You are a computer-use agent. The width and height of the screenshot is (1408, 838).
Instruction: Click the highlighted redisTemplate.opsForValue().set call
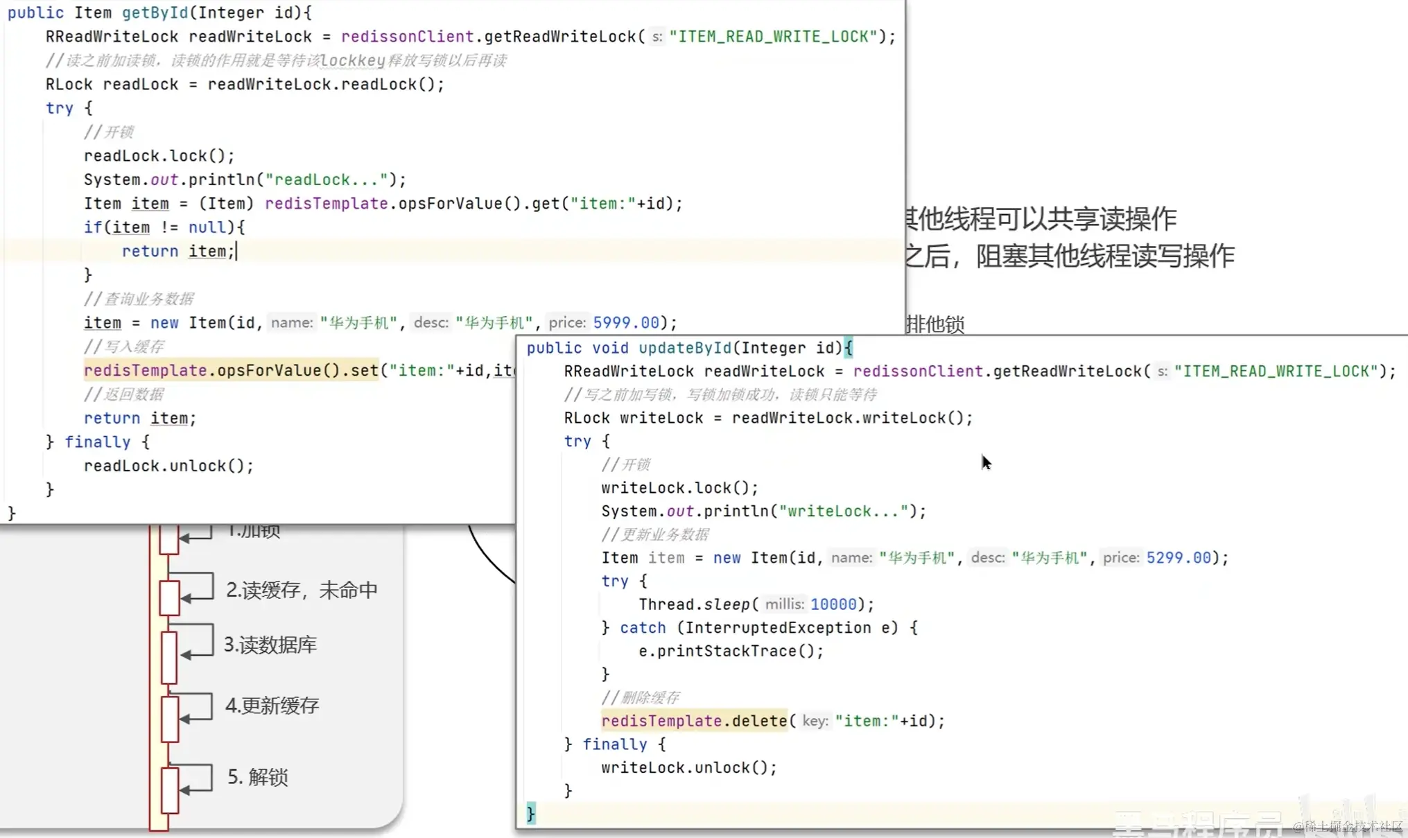pyautogui.click(x=231, y=371)
